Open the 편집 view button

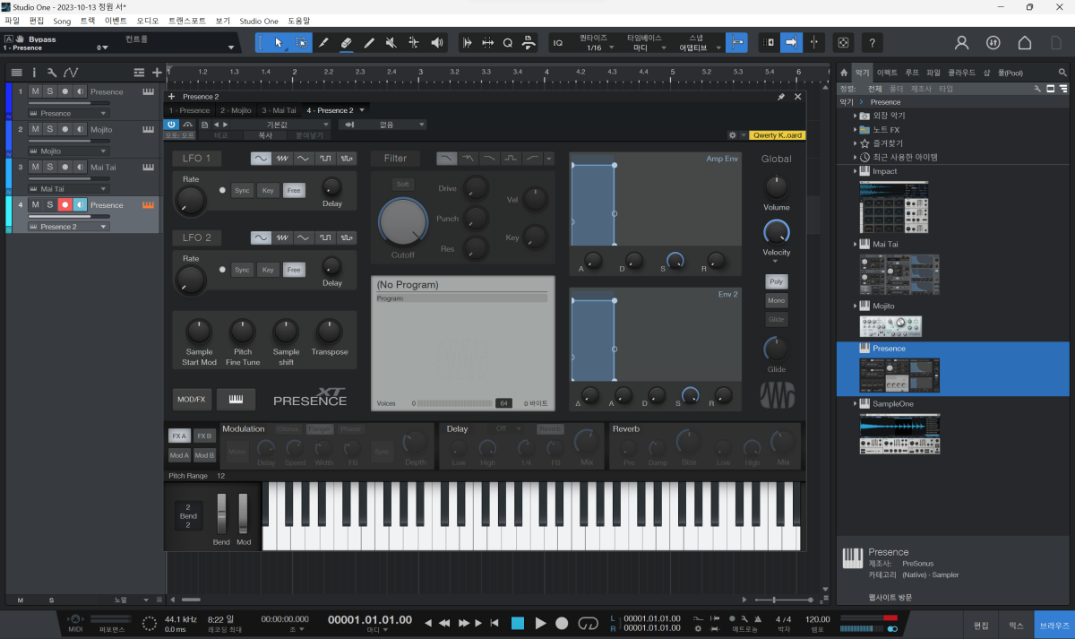(981, 624)
